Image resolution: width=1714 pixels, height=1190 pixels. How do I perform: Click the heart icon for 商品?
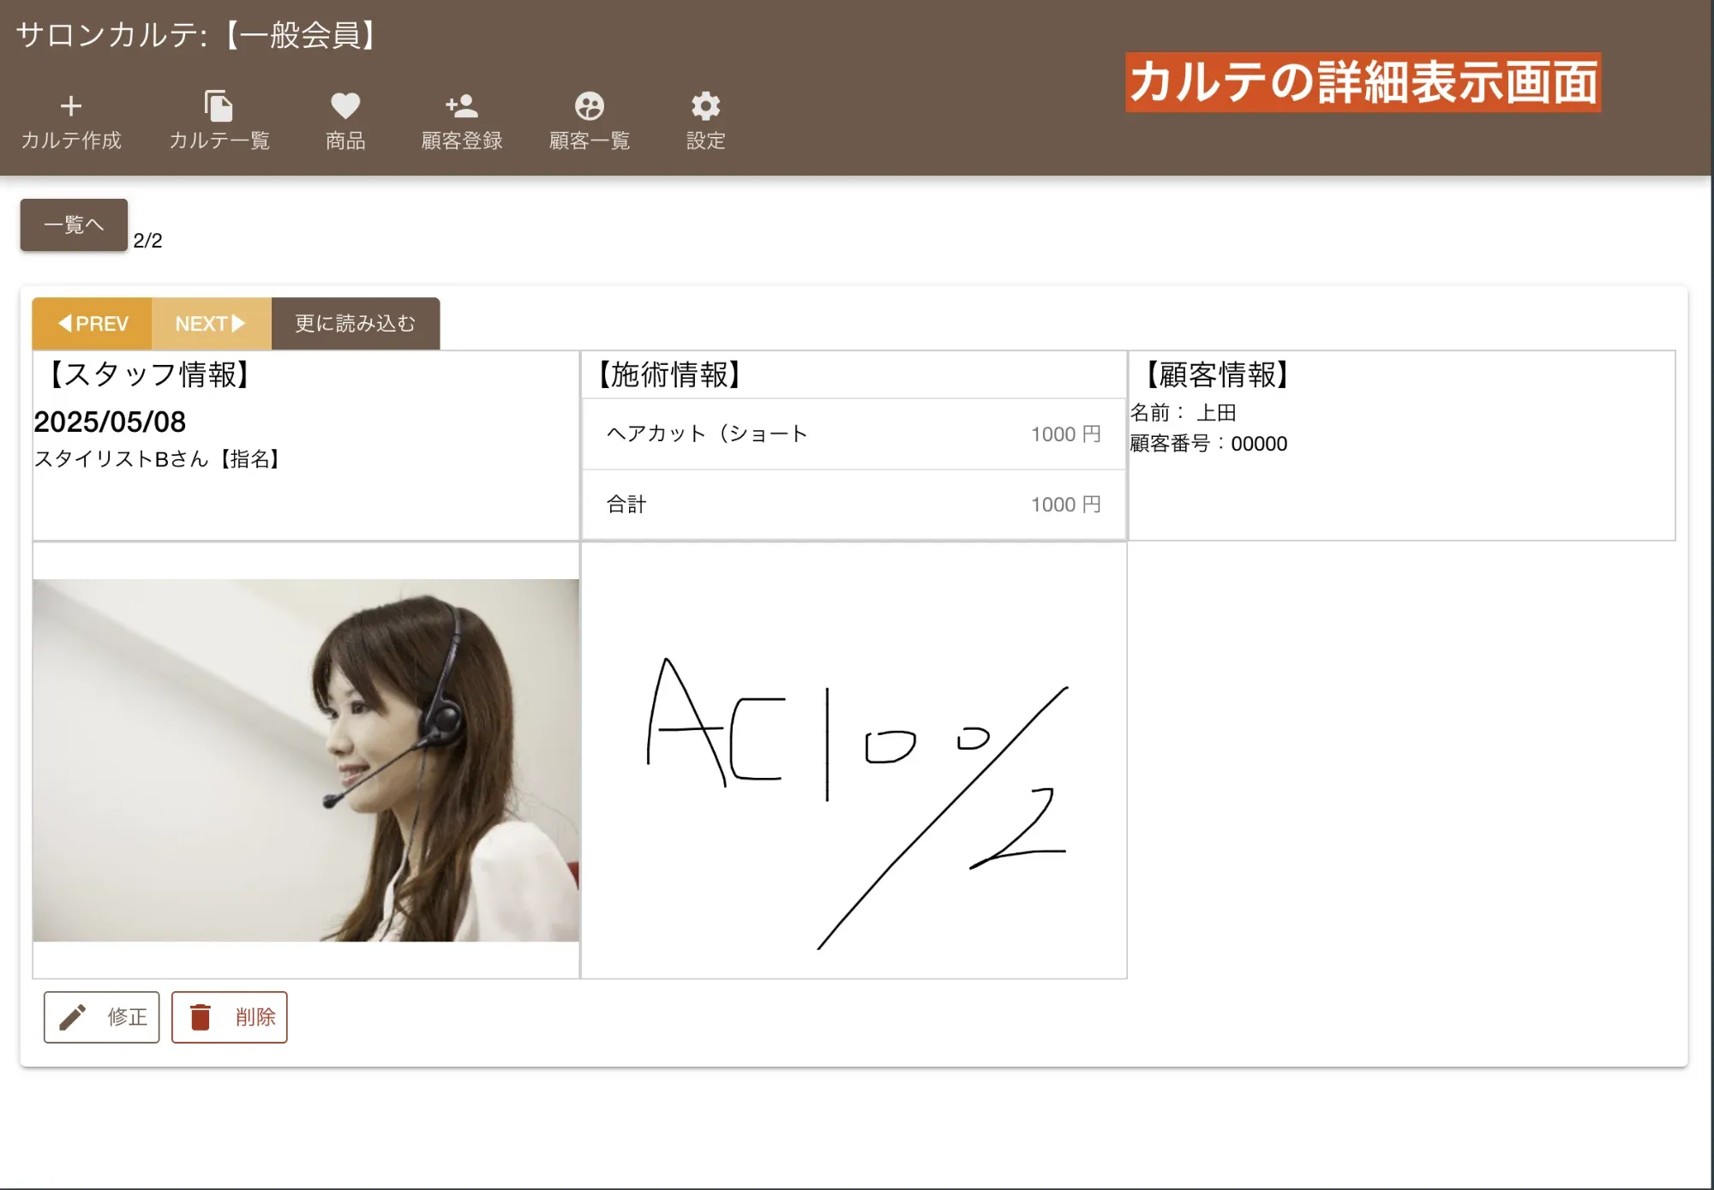(345, 106)
